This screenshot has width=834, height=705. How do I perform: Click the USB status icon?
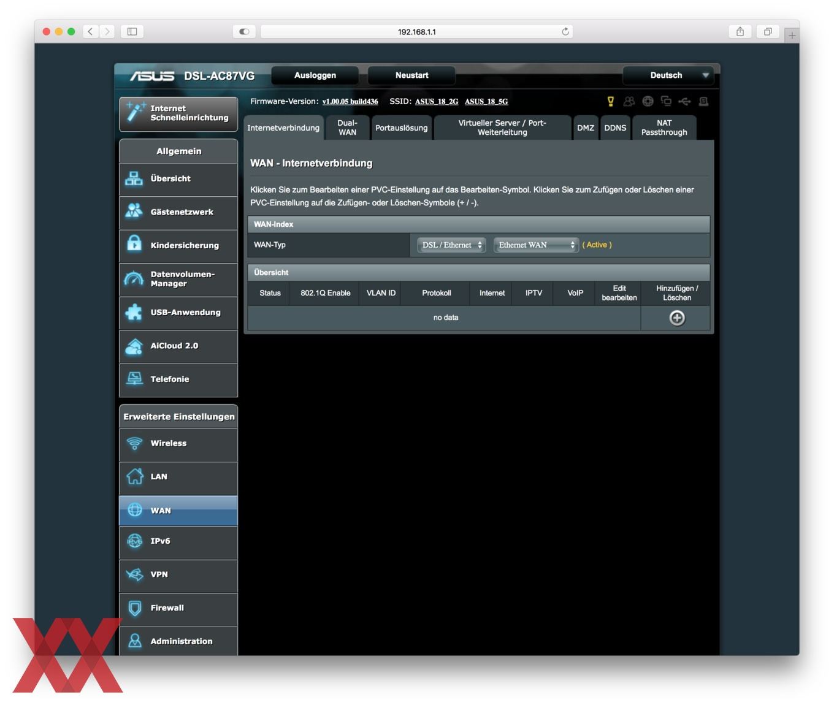pyautogui.click(x=684, y=101)
